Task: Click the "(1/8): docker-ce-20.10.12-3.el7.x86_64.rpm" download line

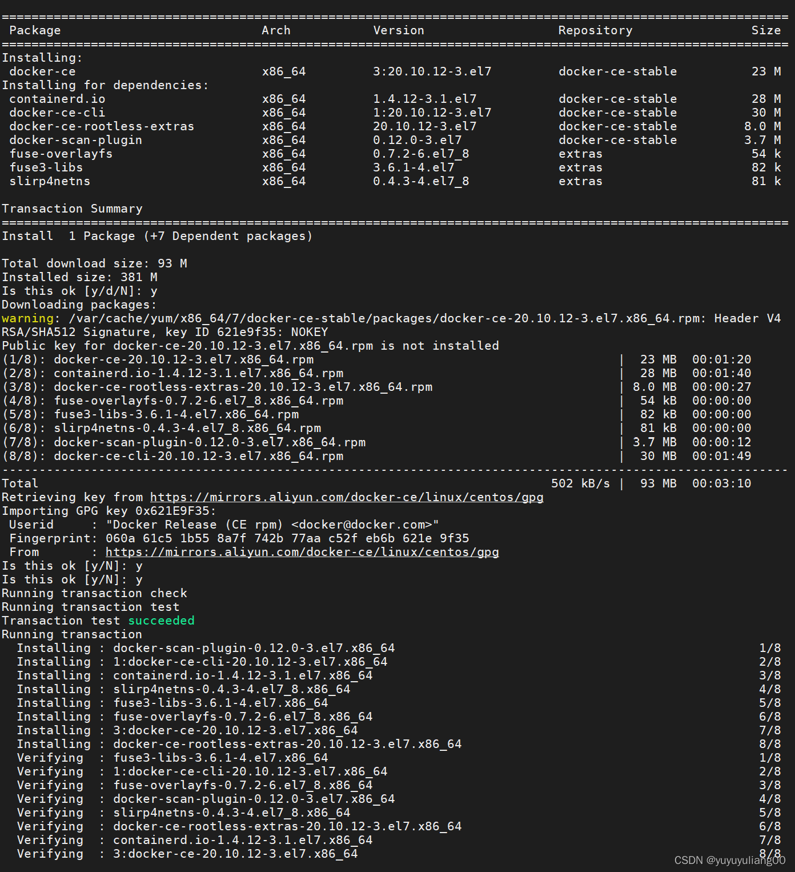Action: [x=376, y=359]
